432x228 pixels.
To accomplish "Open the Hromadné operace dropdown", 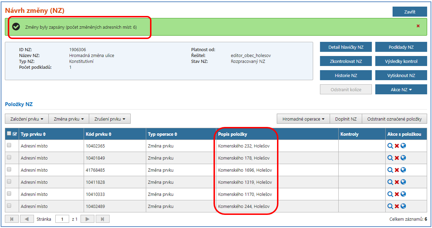I will point(303,119).
